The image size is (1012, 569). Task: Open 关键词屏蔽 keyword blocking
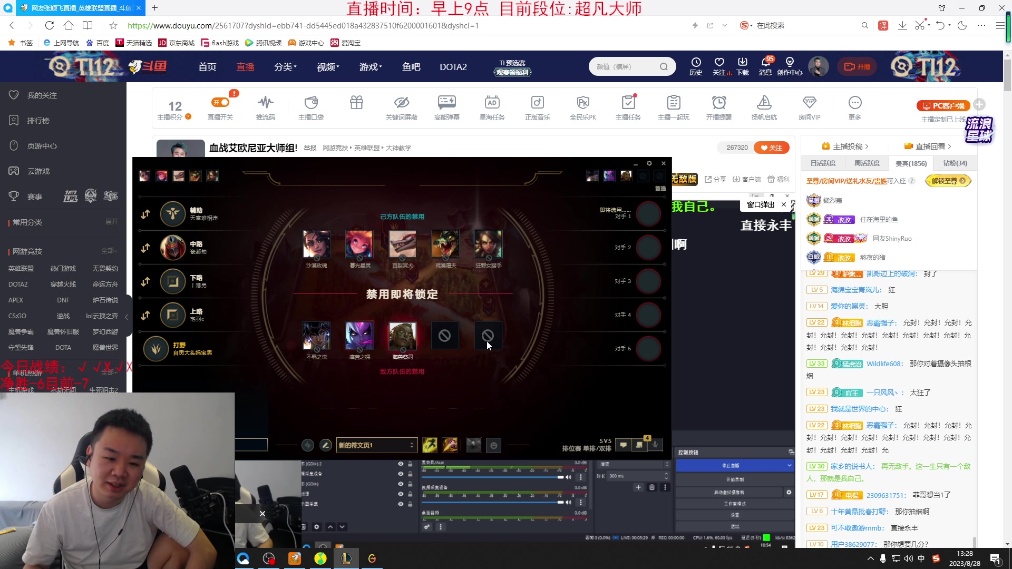tap(402, 107)
